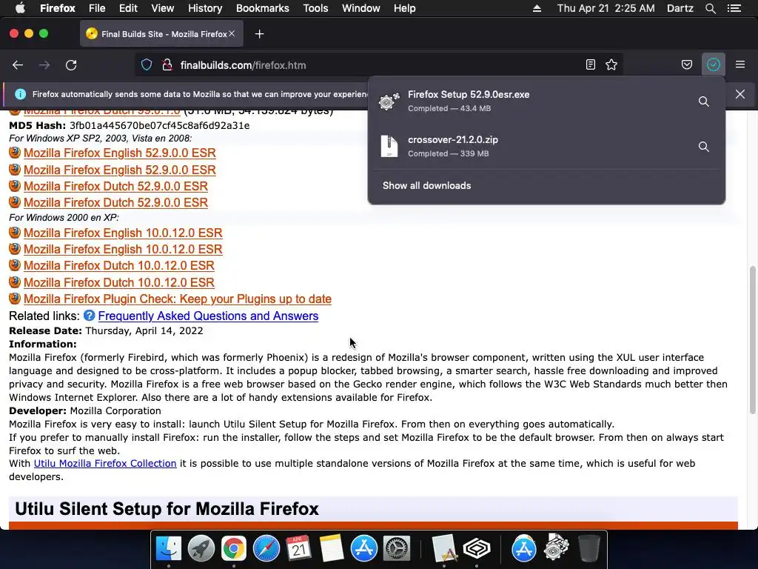Open the Edit menu
Screen dimensions: 758x569
tap(128, 8)
